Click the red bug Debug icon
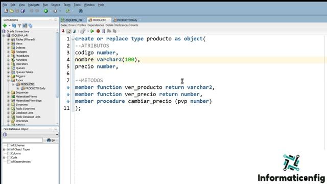Screen dimensions: 327x184 pos(98,31)
